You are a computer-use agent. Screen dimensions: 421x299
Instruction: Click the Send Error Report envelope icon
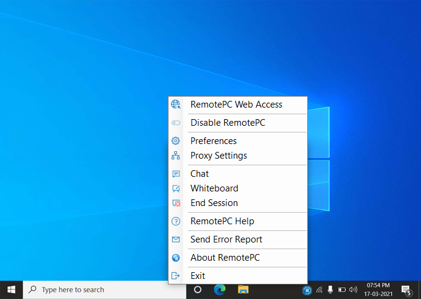coord(176,239)
